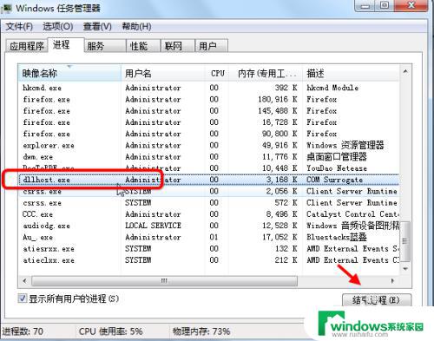Click CPU 使用率: 5% status entry

pos(110,331)
